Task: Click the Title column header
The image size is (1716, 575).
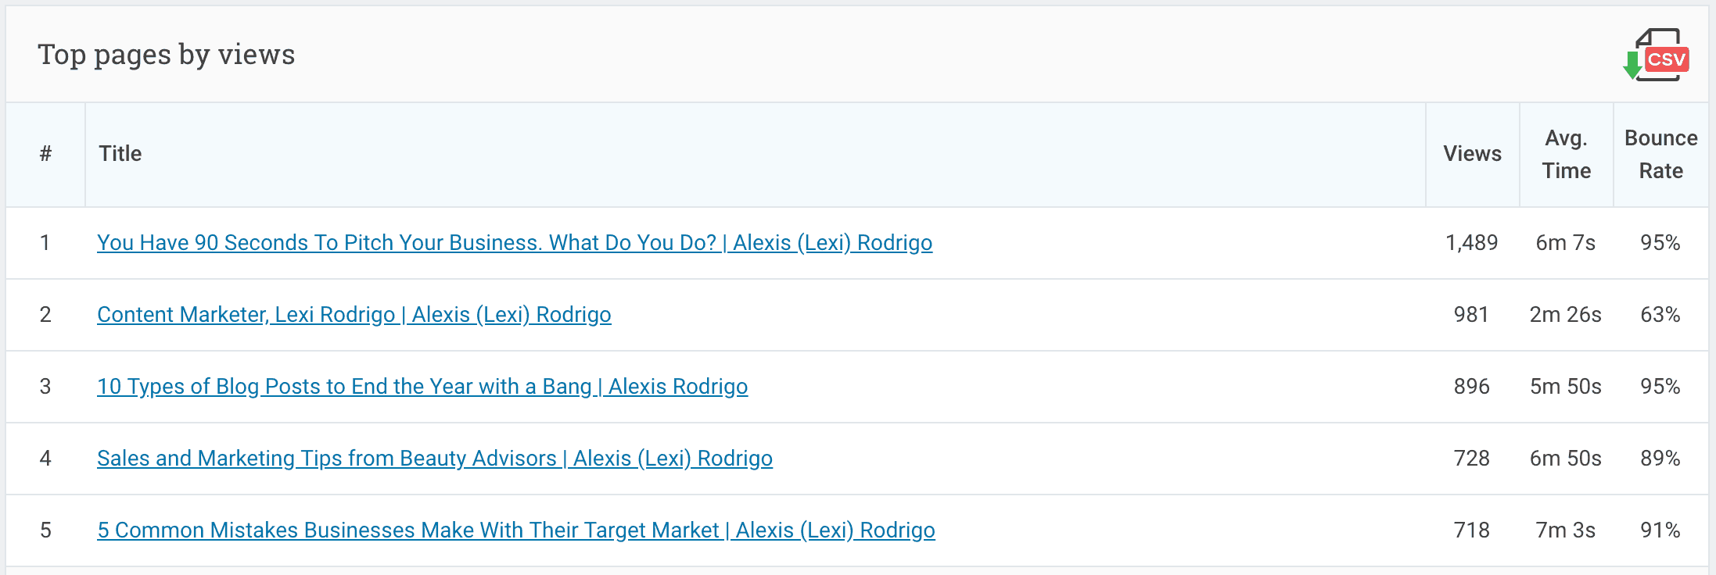Action: [120, 154]
